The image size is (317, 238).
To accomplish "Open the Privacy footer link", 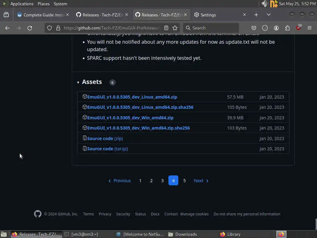I will (105, 214).
